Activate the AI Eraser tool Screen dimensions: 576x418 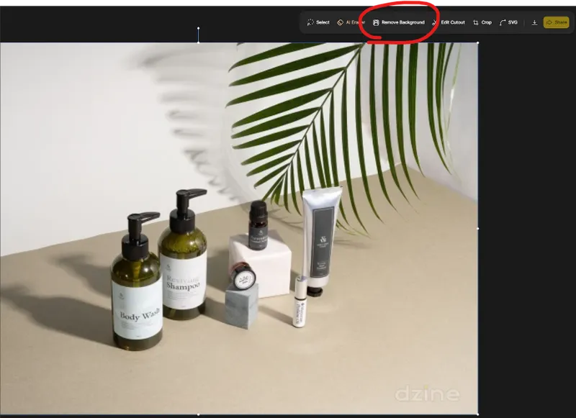(x=351, y=22)
